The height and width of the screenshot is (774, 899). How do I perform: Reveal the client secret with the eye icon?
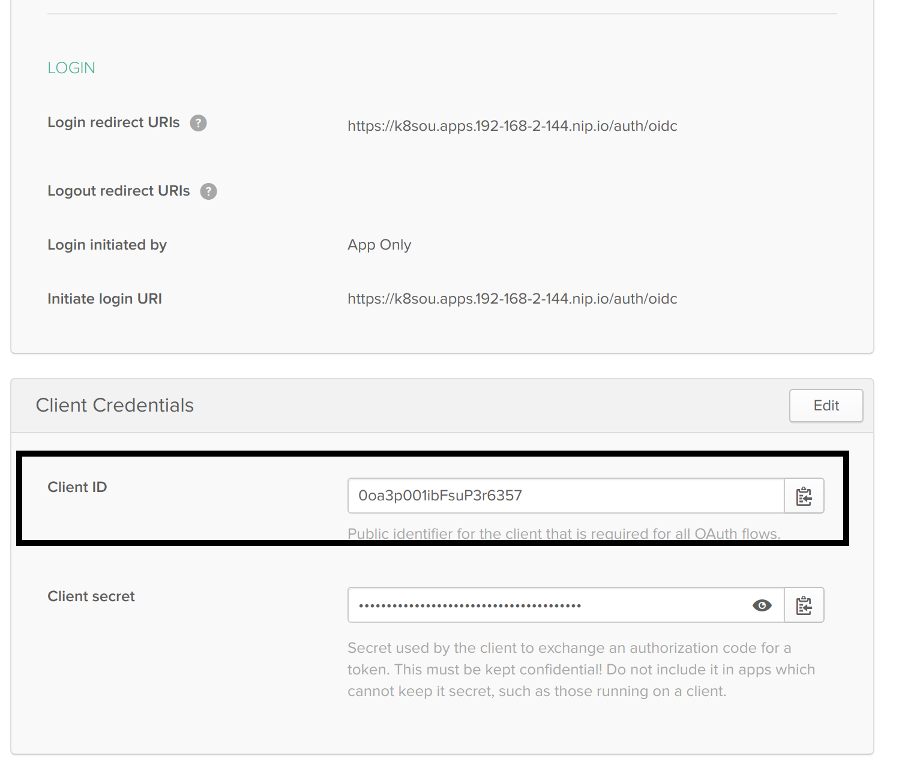coord(762,605)
